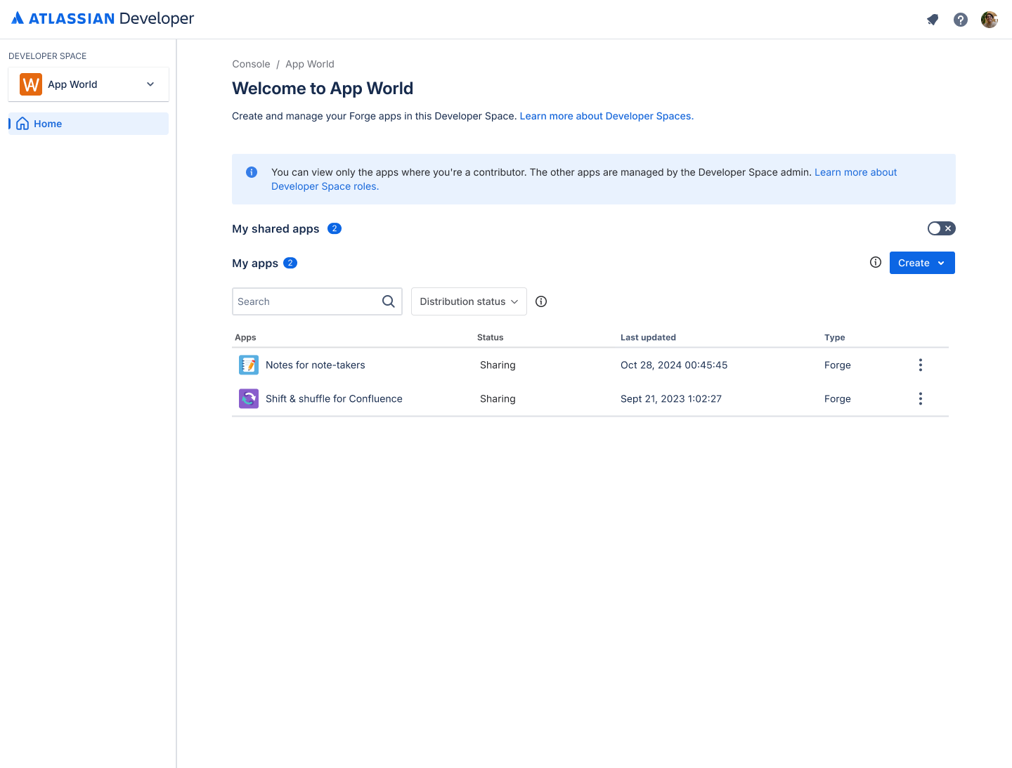Open the Distribution status filter dropdown
1012x768 pixels.
[x=469, y=301]
